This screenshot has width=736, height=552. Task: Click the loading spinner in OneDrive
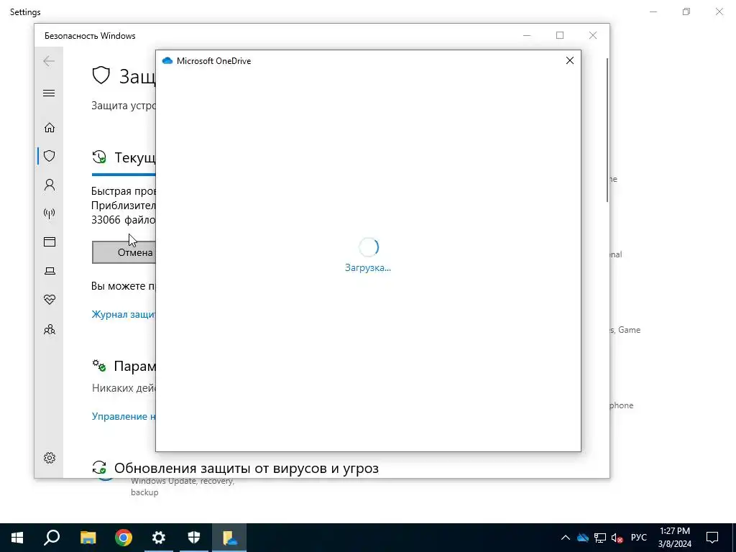click(x=369, y=247)
